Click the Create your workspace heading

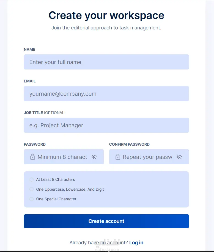(106, 16)
